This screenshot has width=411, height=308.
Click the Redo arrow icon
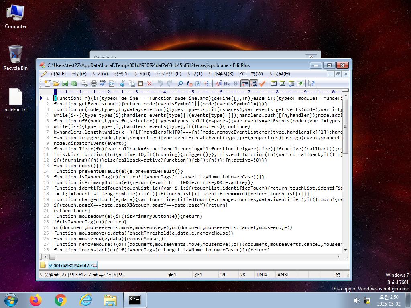point(169,83)
